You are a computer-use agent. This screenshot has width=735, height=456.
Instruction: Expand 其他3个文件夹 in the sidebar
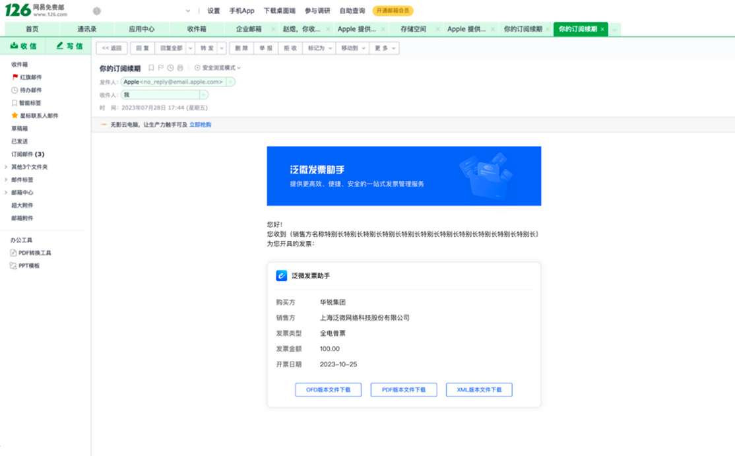[30, 166]
